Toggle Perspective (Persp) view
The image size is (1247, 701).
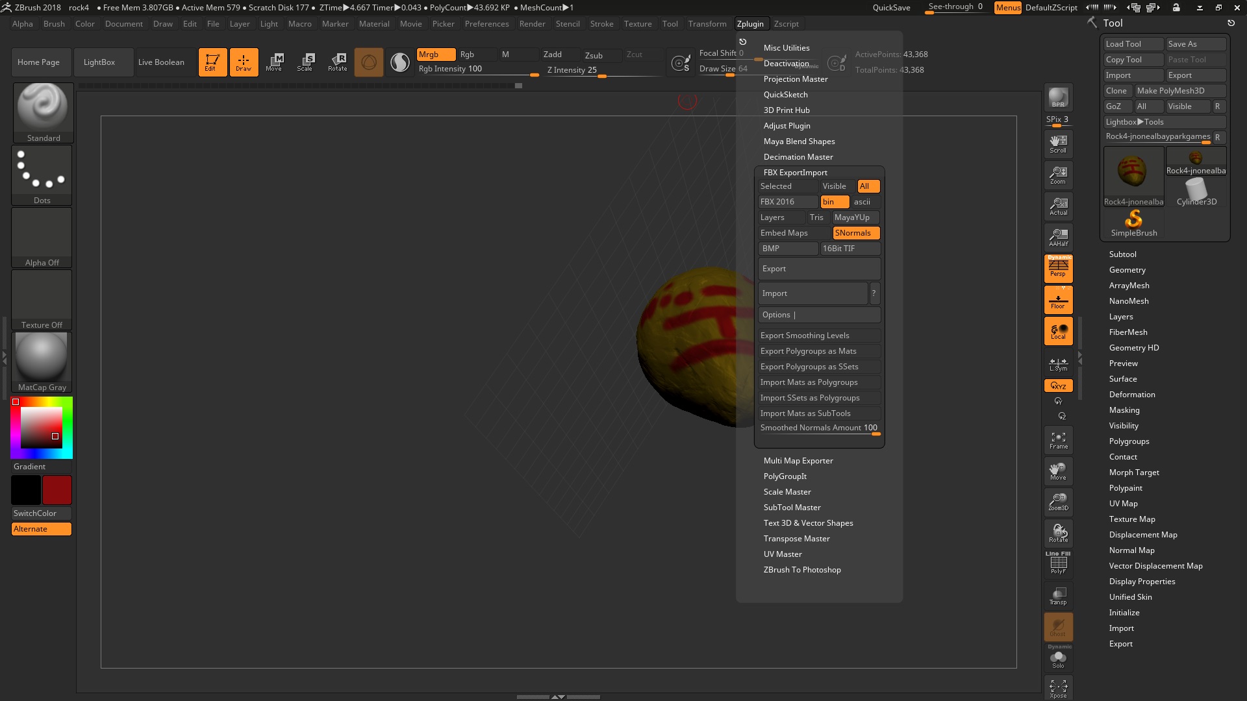(x=1058, y=268)
